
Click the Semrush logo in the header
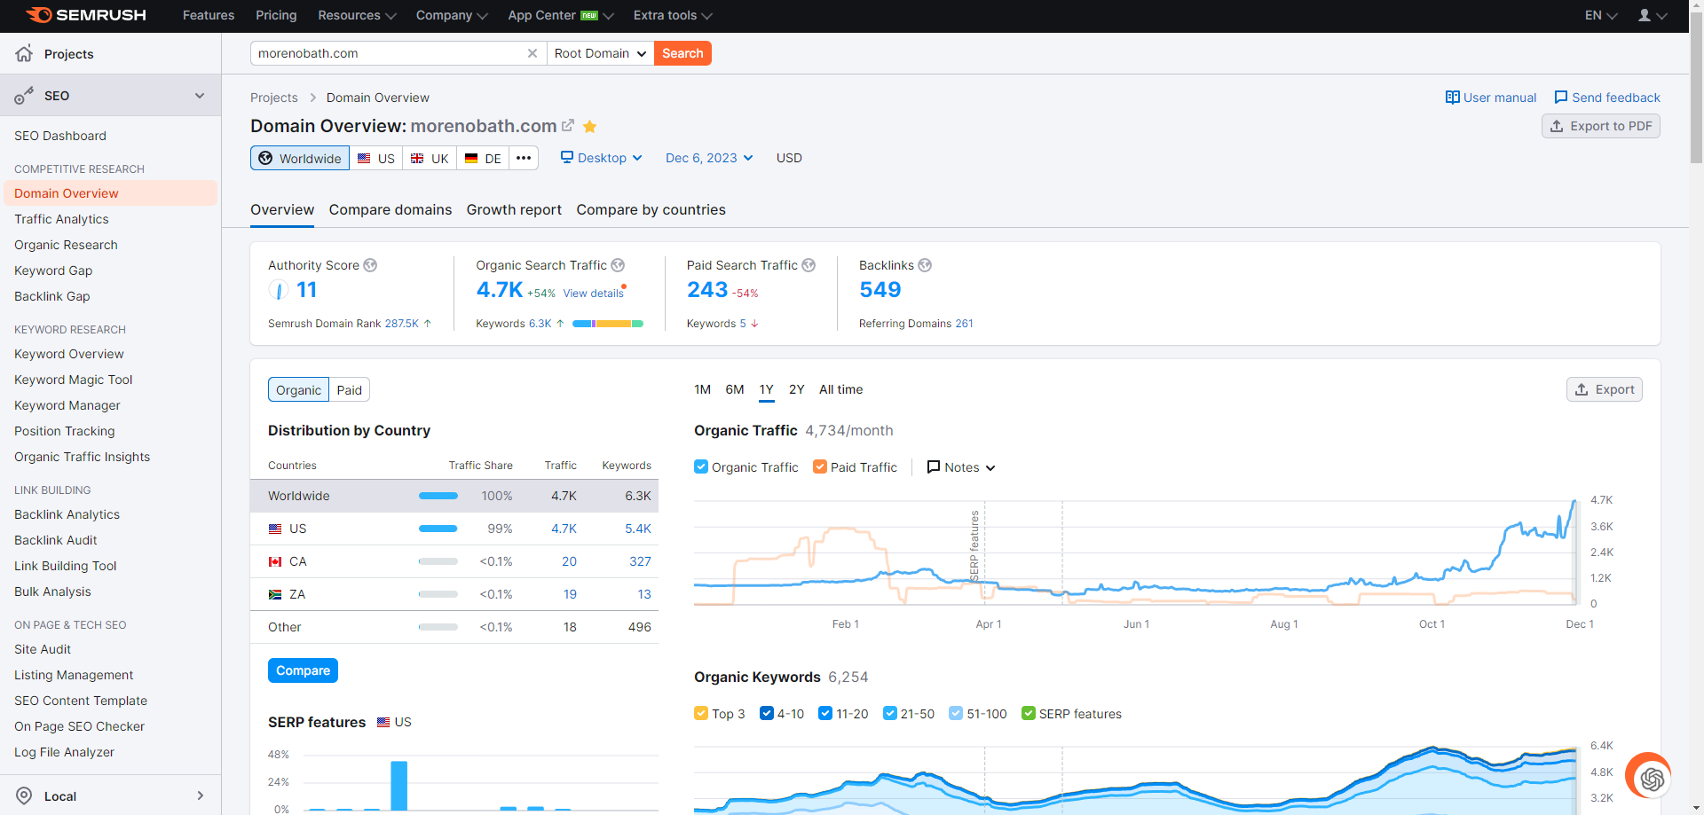(86, 15)
